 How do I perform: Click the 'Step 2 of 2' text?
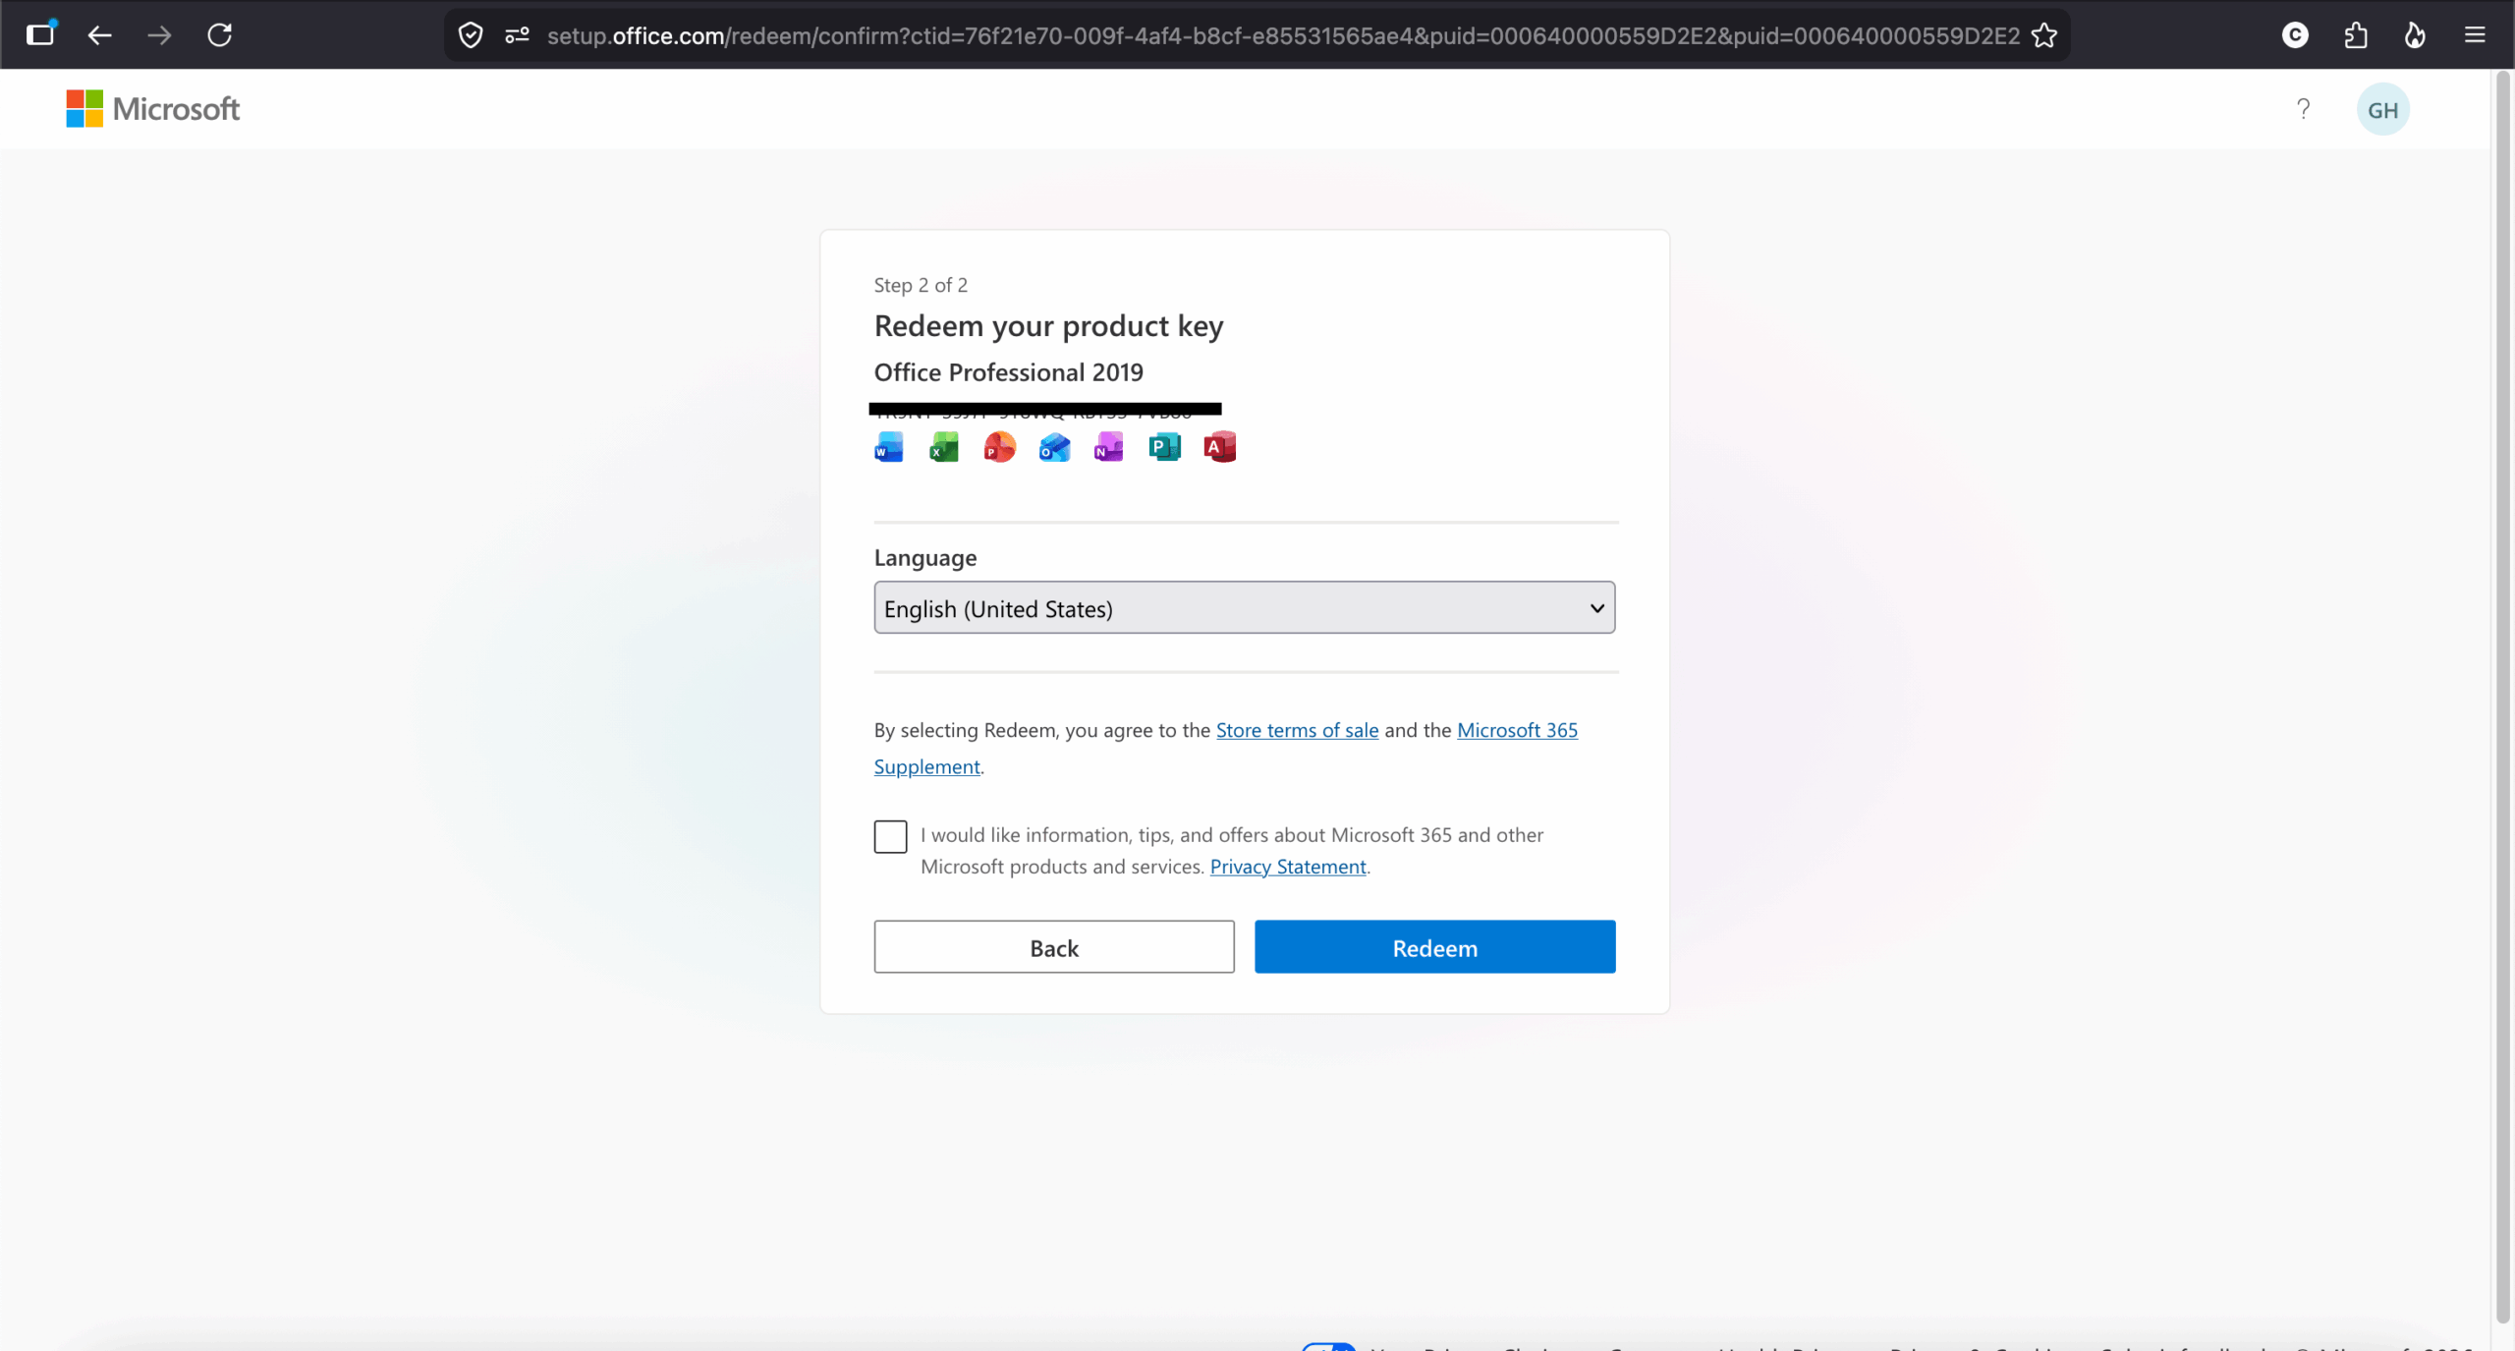pyautogui.click(x=921, y=285)
